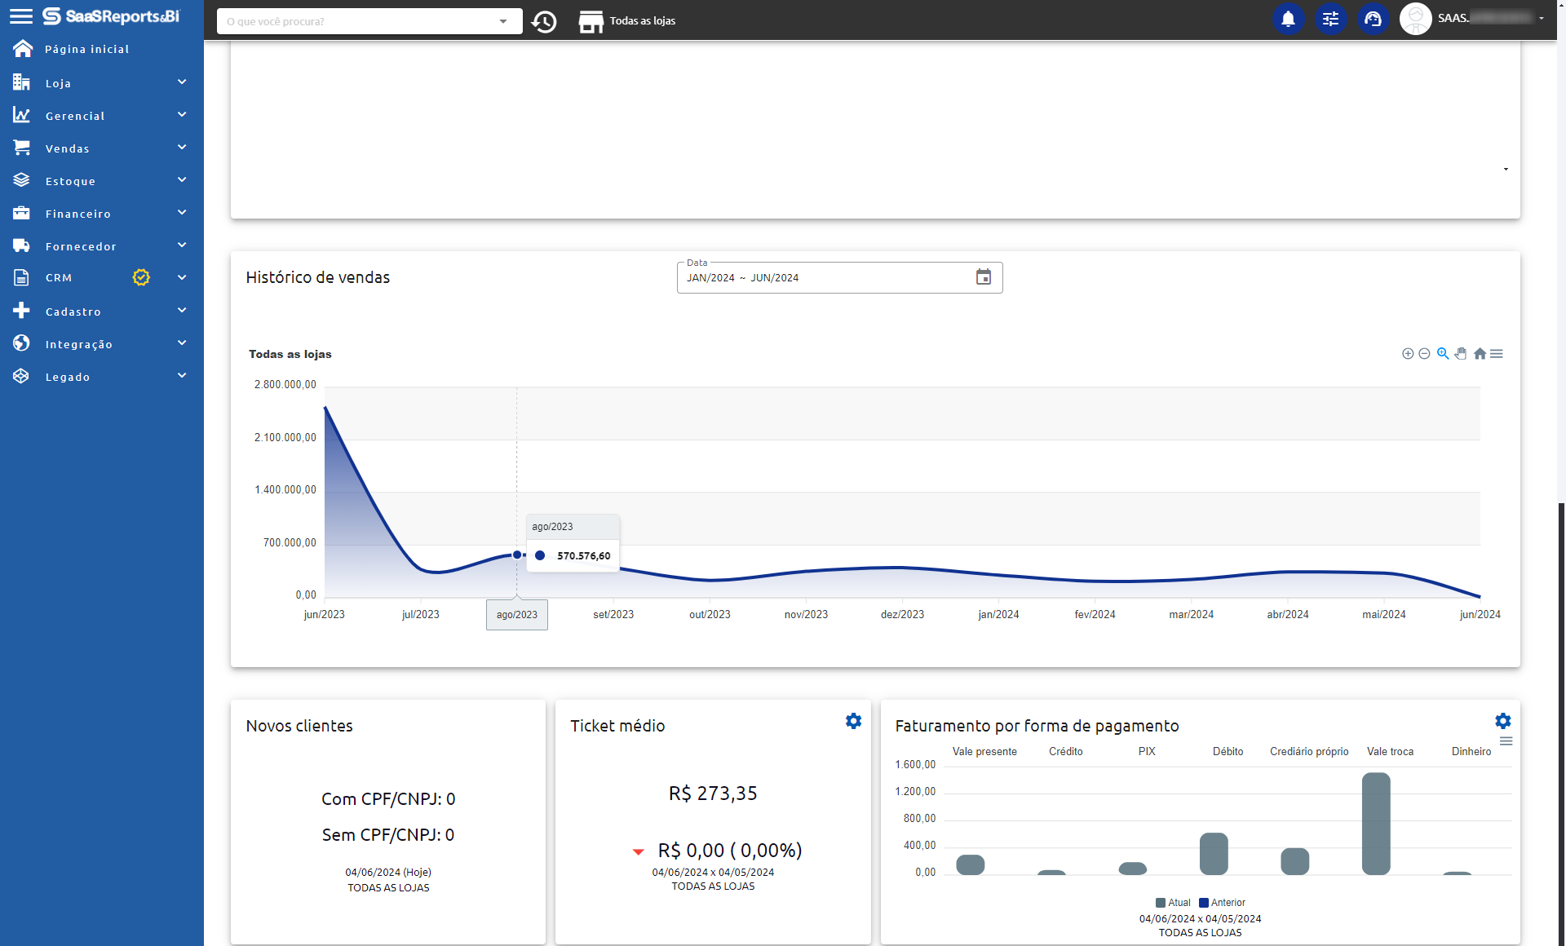1566x946 pixels.
Task: Open the Vendas menu item
Action: click(102, 148)
